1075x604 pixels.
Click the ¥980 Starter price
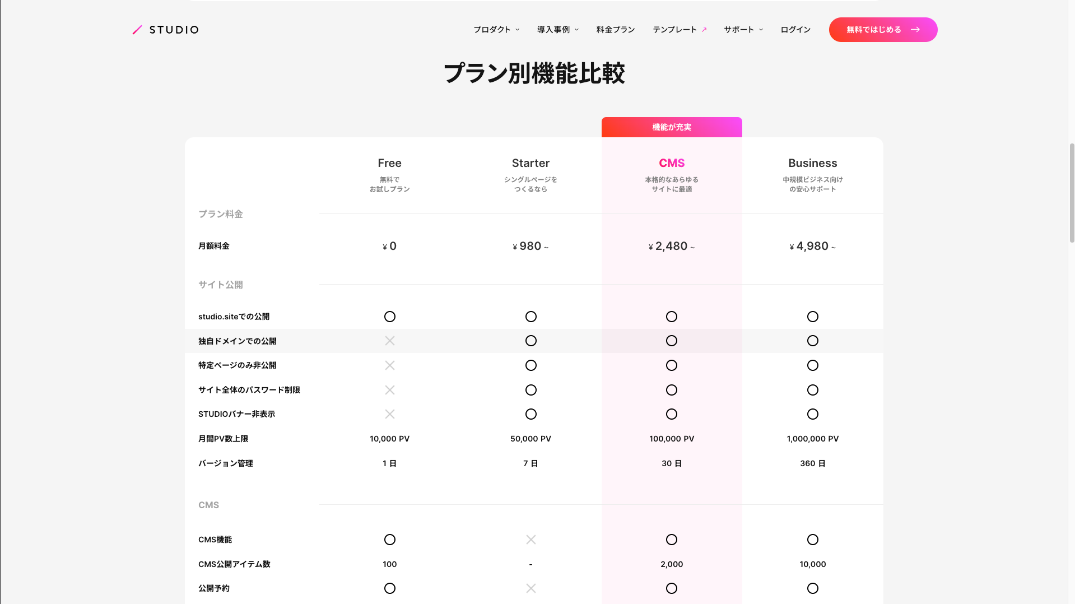click(x=530, y=246)
